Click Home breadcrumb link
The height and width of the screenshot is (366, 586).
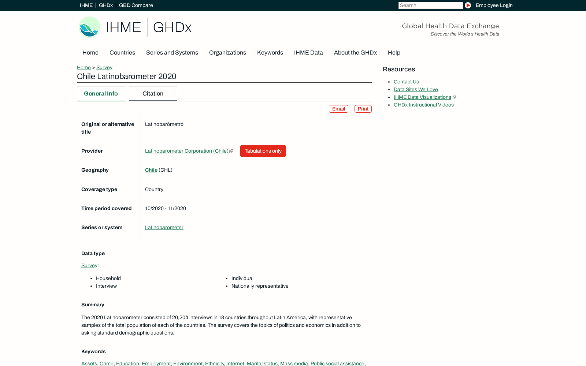click(84, 68)
